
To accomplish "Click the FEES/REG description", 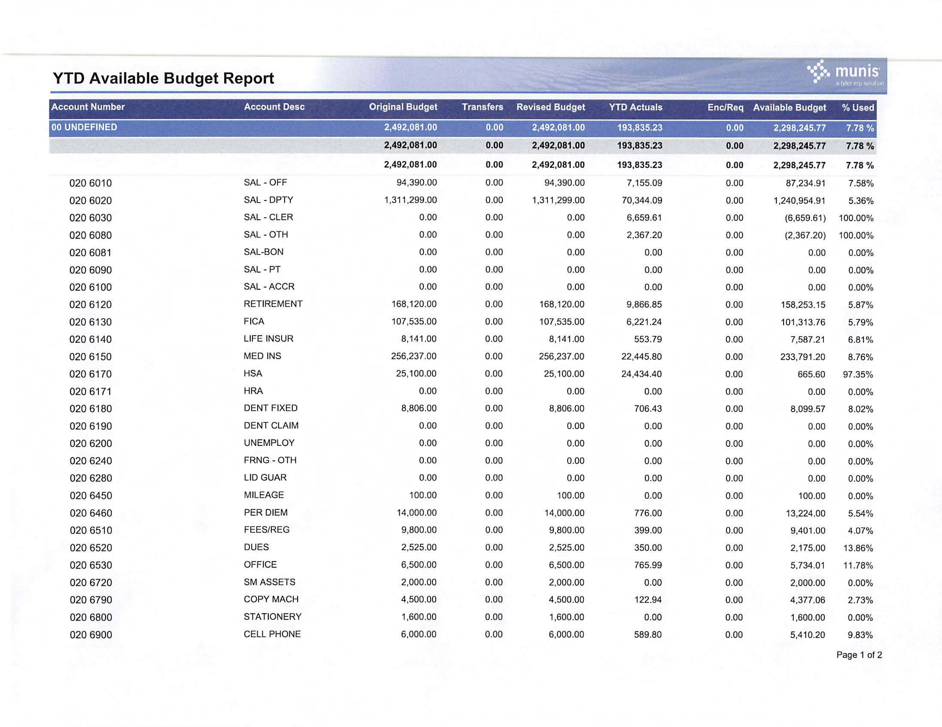I will click(x=267, y=530).
